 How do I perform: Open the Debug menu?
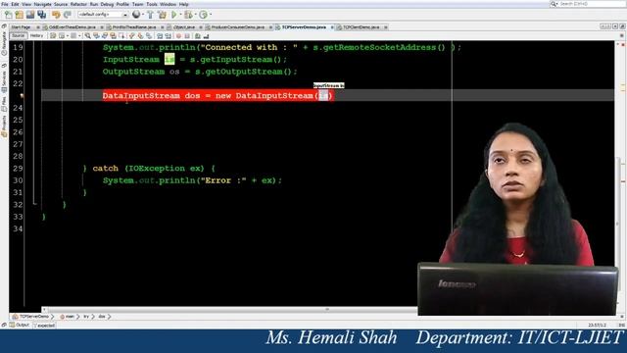(107, 4)
